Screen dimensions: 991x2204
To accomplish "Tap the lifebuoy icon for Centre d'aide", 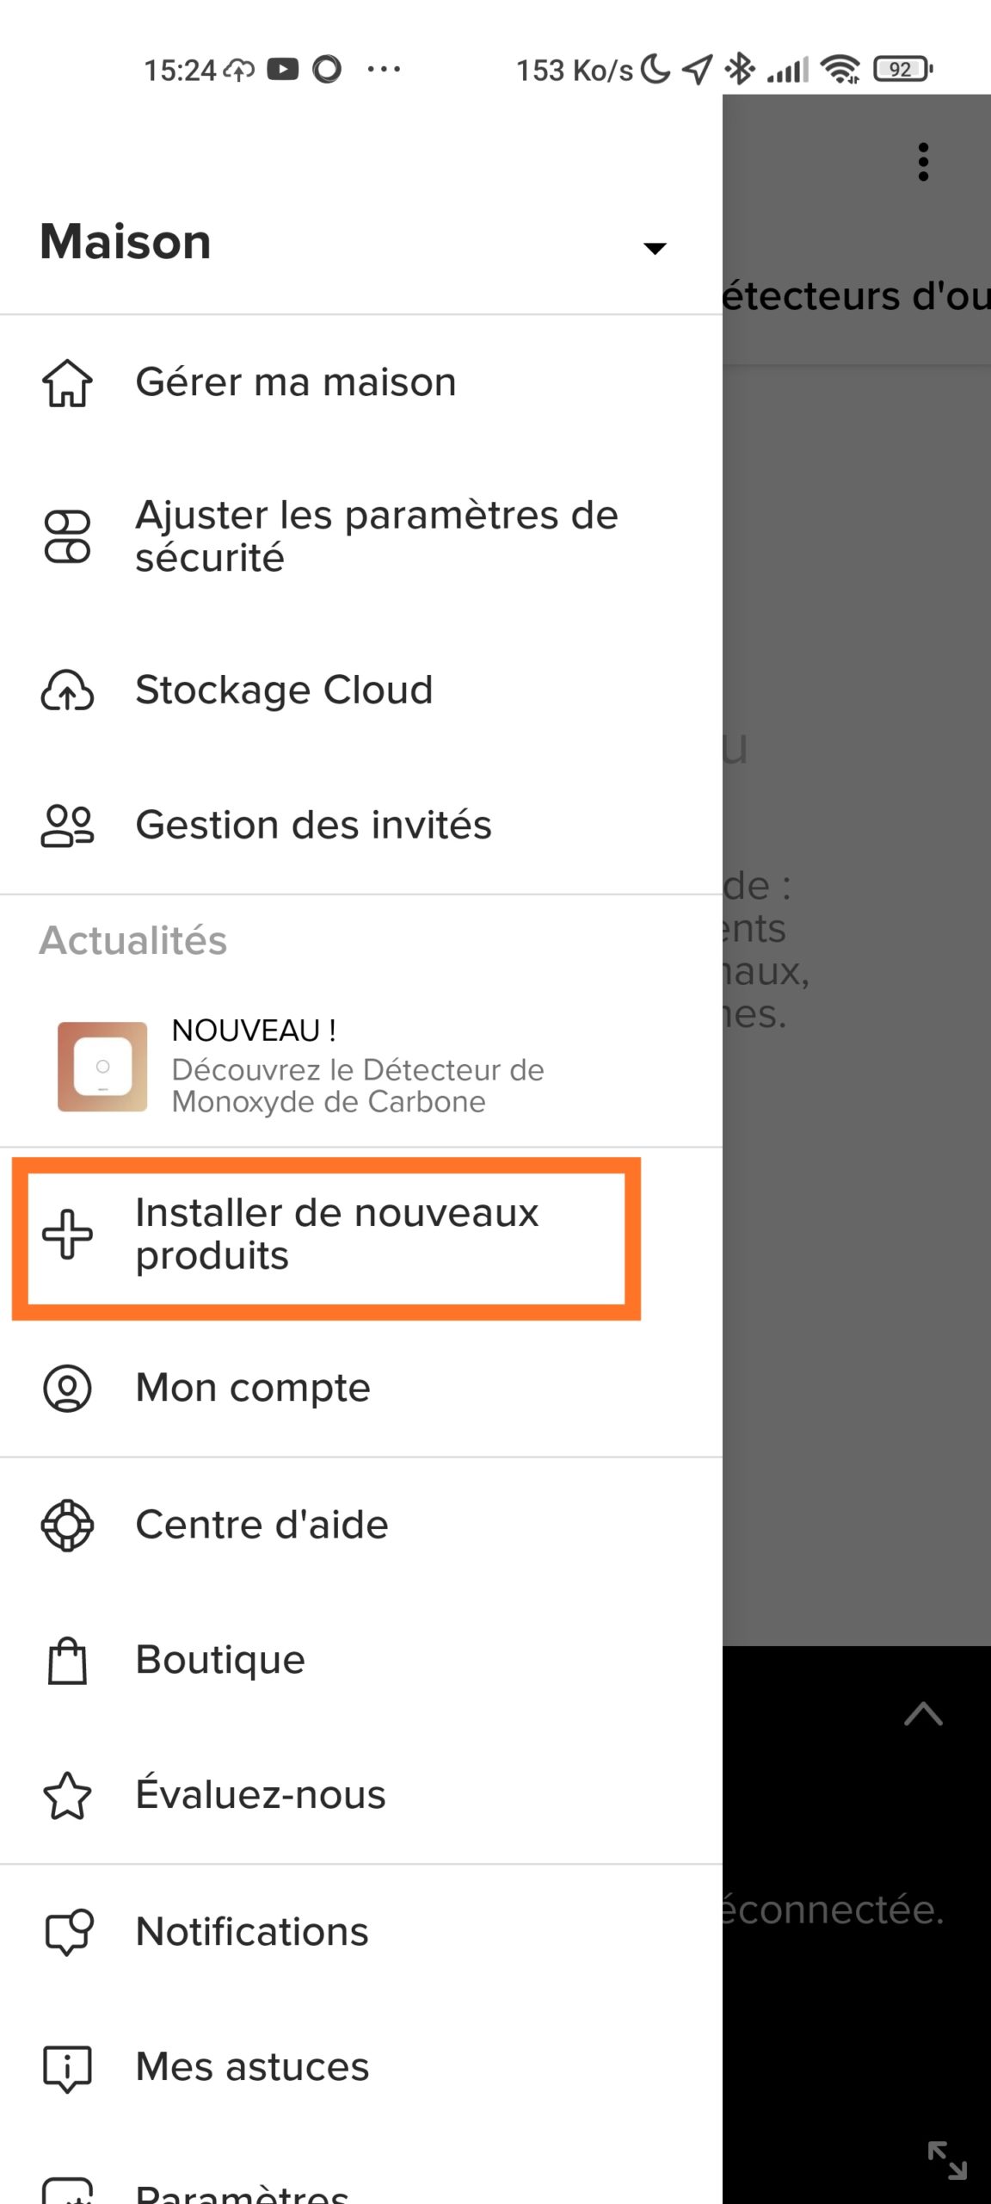I will (x=67, y=1526).
